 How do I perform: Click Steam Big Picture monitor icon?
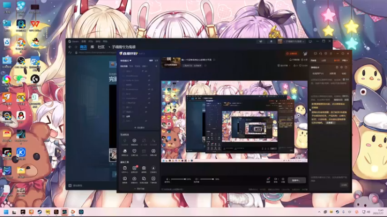tap(310, 41)
